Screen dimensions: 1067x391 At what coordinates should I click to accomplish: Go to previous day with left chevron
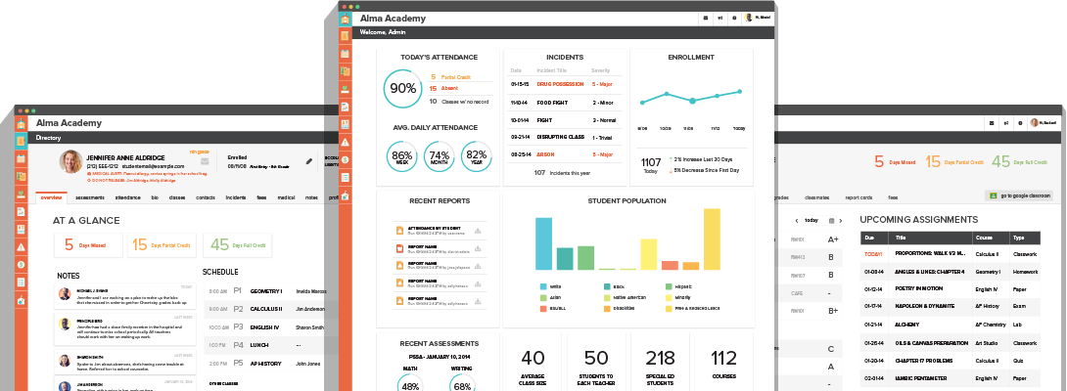click(x=797, y=221)
